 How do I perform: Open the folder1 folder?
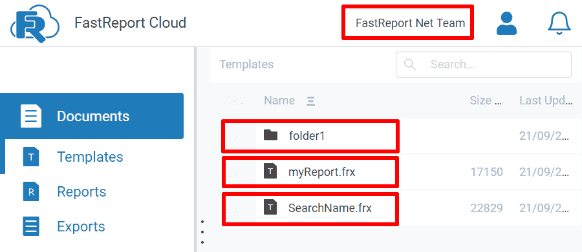coord(307,136)
